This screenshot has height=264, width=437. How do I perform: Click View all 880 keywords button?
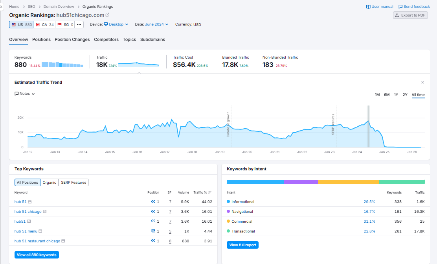coord(37,255)
